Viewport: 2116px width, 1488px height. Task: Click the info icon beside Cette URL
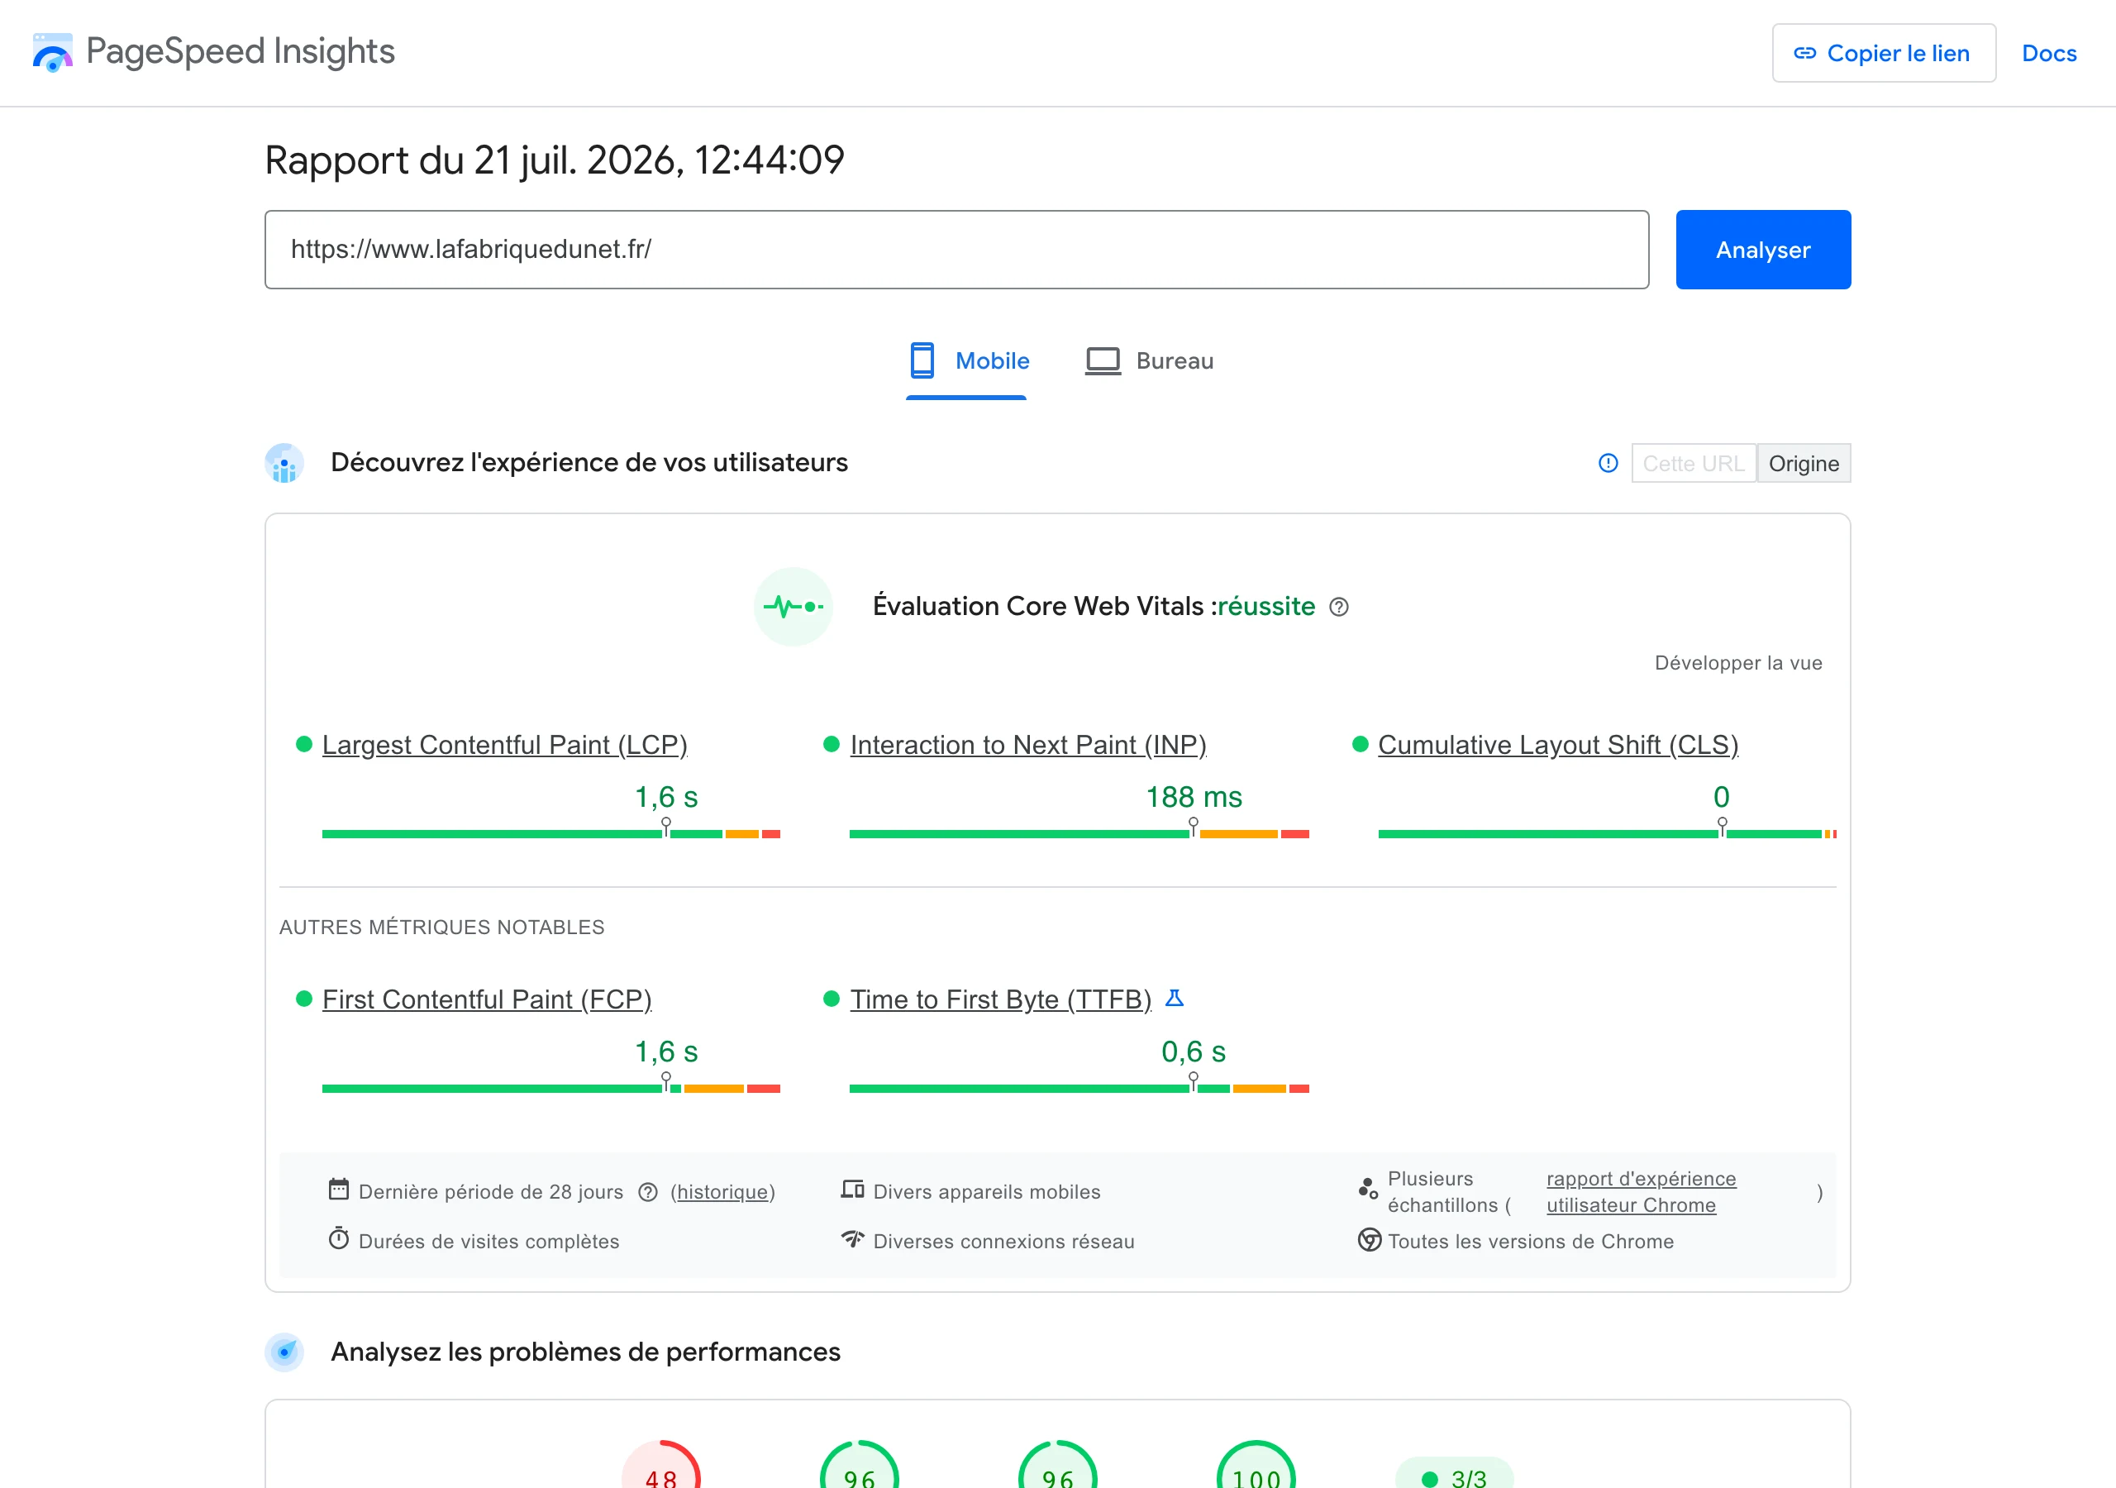coord(1608,463)
